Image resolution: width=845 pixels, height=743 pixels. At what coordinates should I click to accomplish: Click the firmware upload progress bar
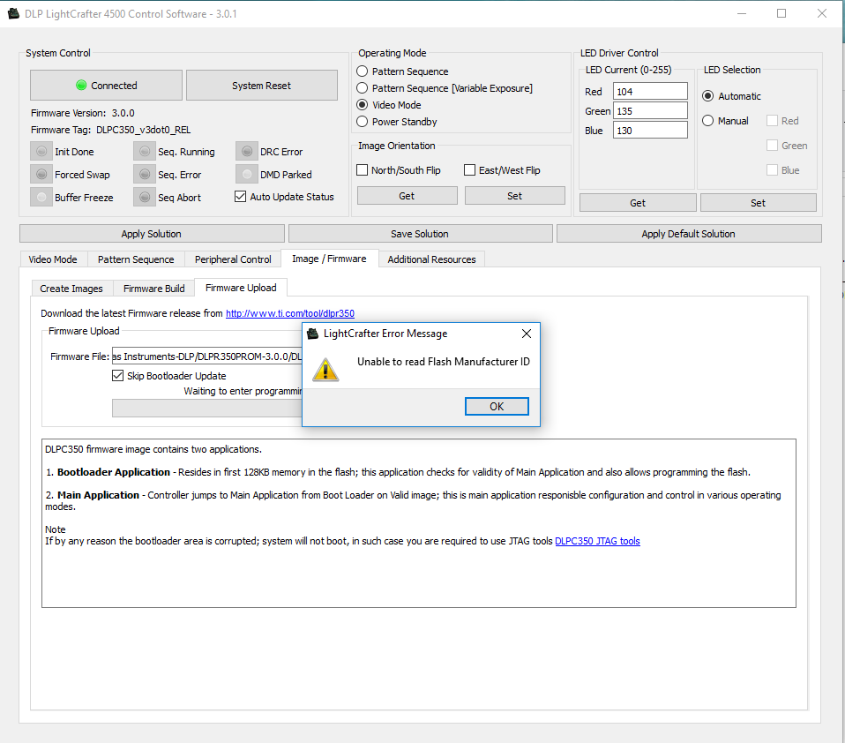click(207, 409)
